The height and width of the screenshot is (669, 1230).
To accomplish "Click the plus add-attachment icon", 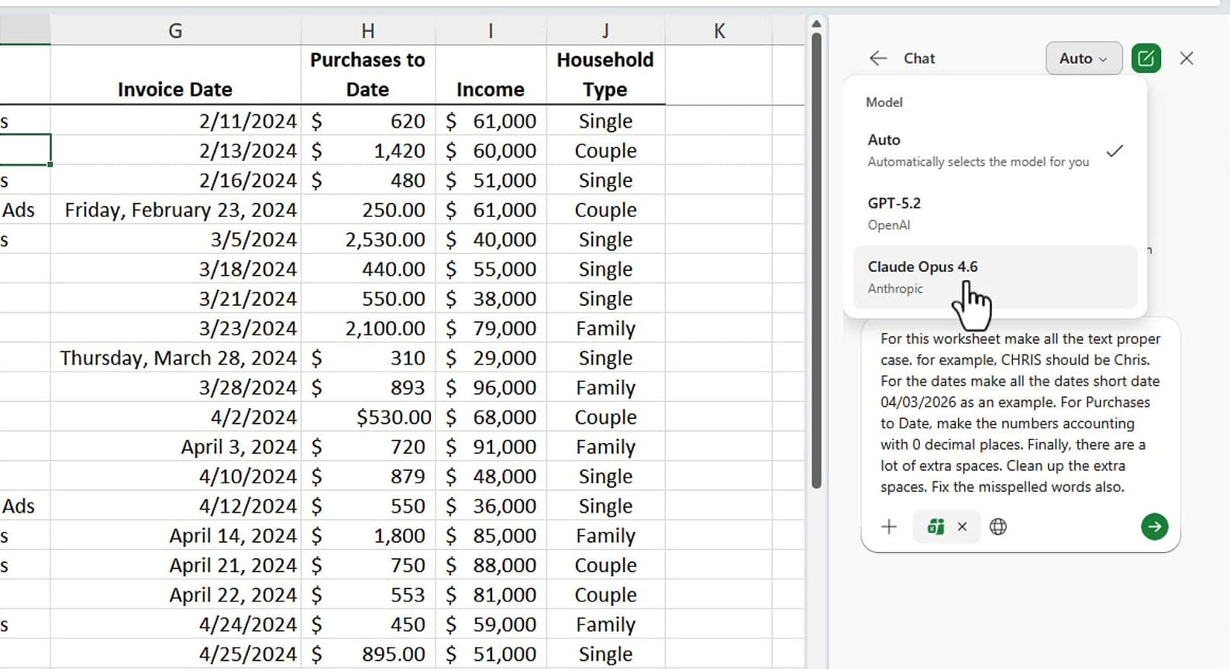I will (889, 527).
